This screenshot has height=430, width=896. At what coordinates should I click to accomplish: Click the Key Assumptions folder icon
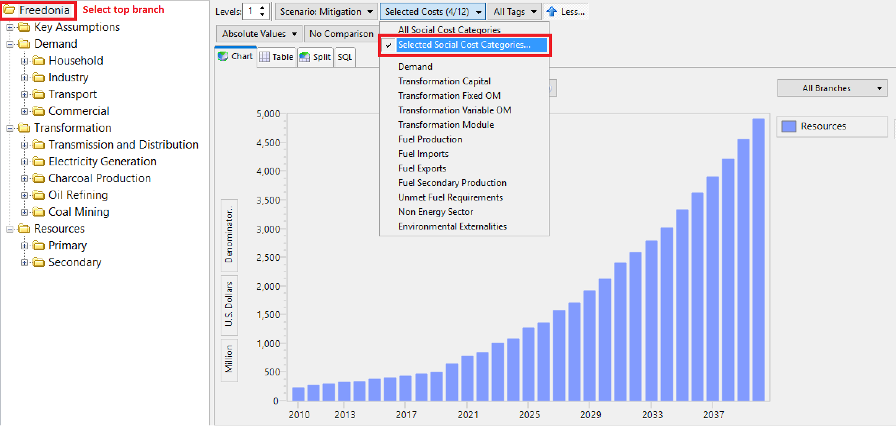coord(24,27)
